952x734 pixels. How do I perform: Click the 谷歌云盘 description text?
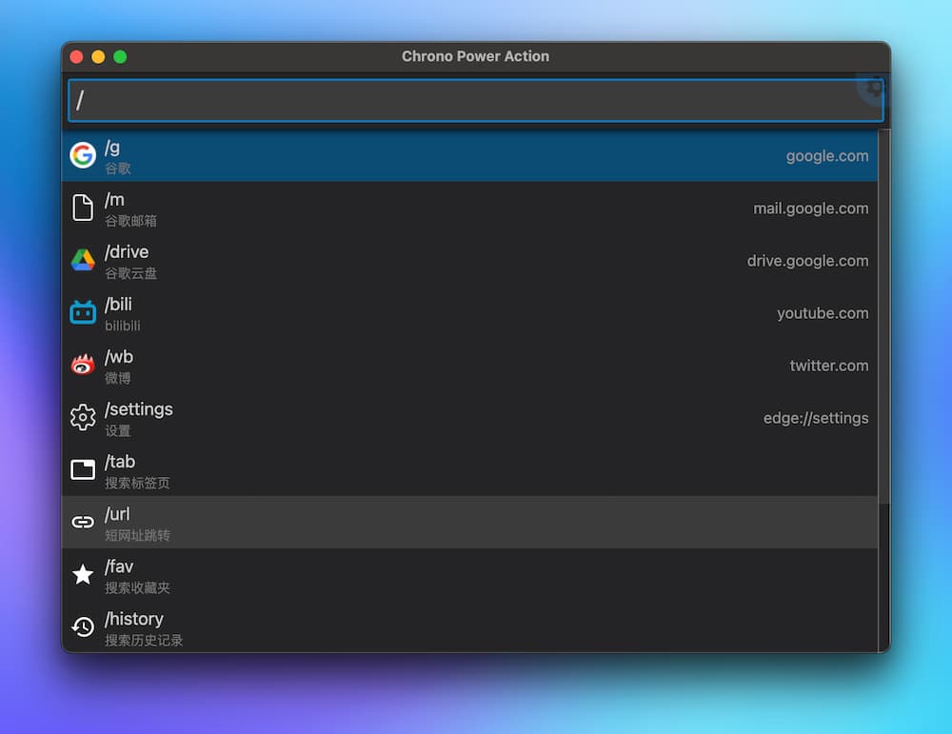coord(130,273)
